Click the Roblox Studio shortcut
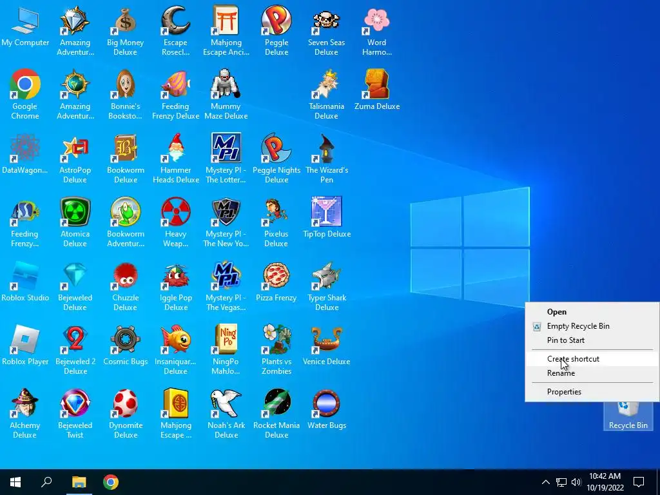This screenshot has width=660, height=495. click(x=25, y=282)
